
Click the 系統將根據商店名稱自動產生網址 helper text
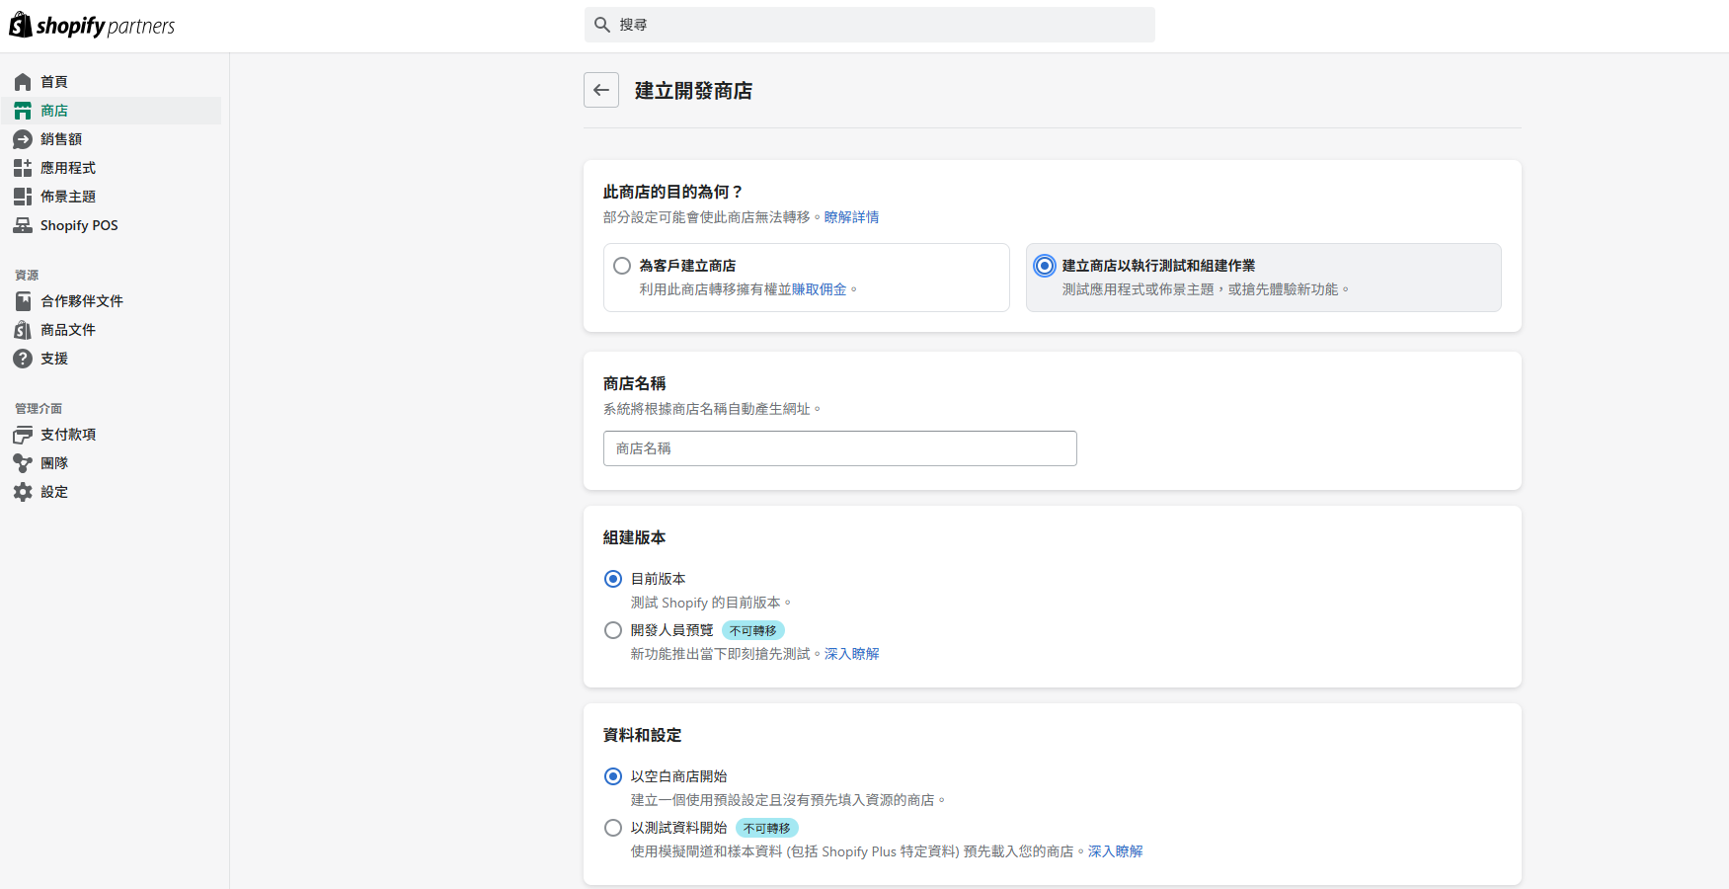coord(712,409)
